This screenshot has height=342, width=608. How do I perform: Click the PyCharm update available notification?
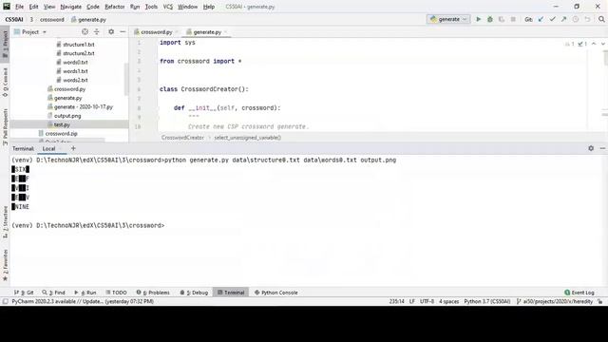point(83,301)
